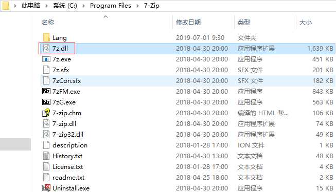The height and width of the screenshot is (192, 336).
Task: Click the 编译的 HTML 帮... type cell
Action: coord(263,113)
